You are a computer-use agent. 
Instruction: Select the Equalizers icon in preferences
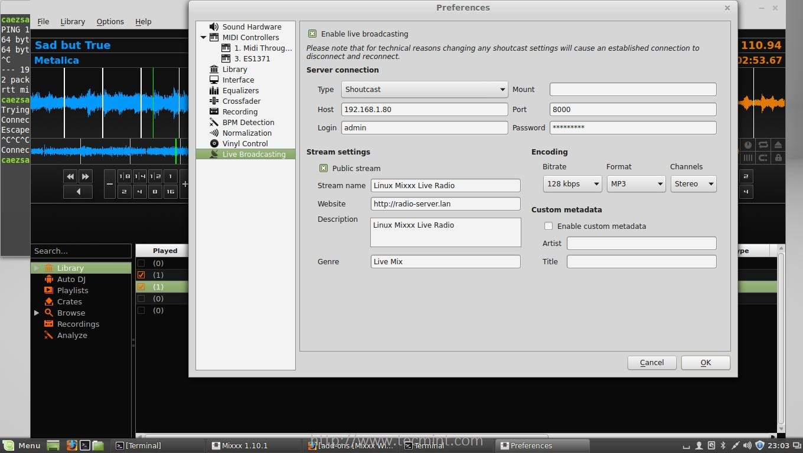(214, 90)
